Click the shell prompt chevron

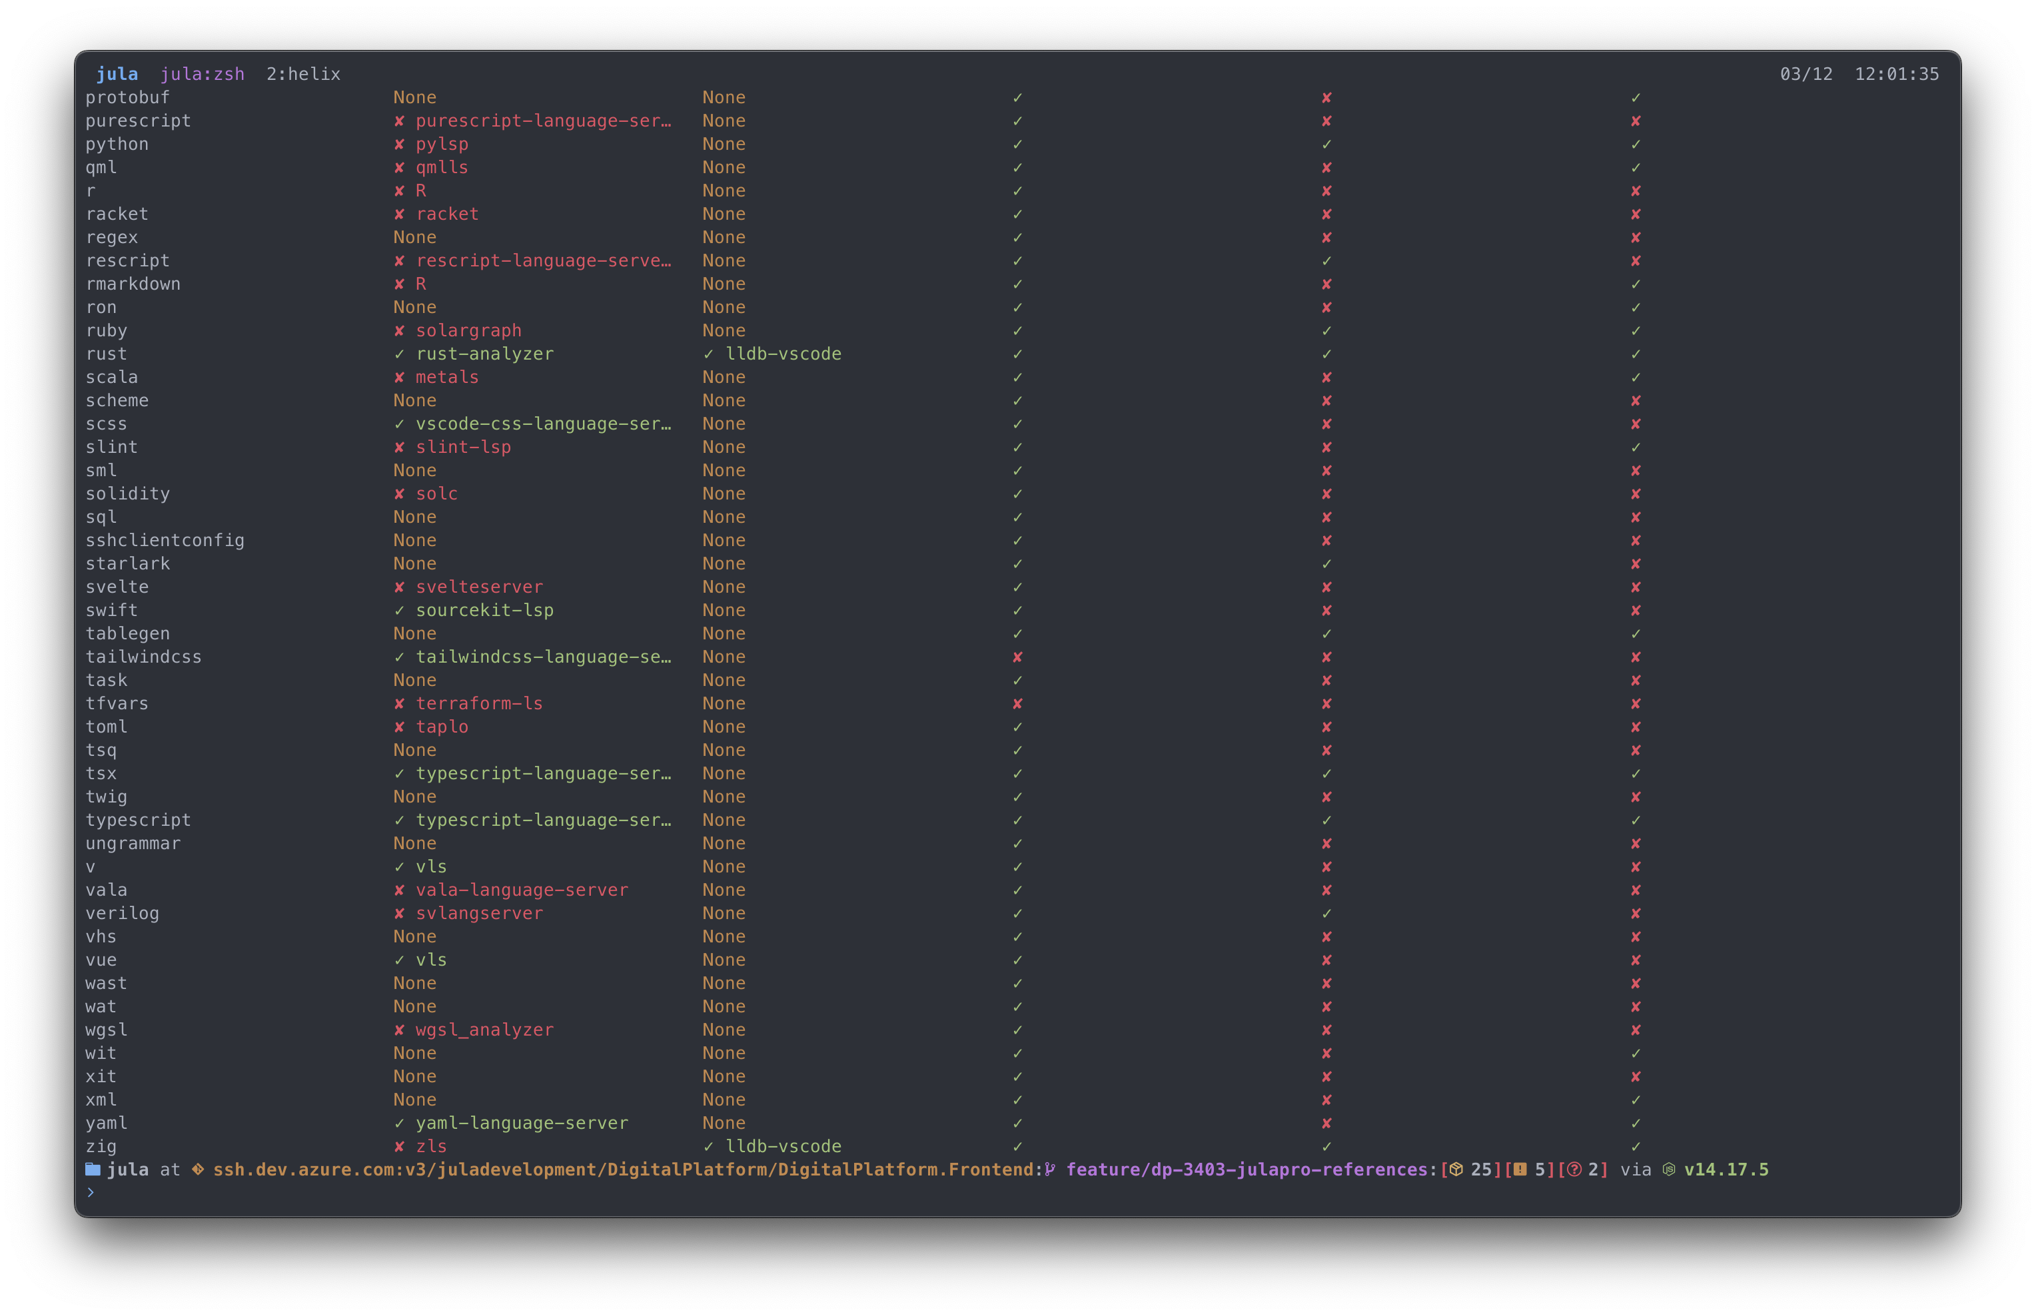click(90, 1193)
